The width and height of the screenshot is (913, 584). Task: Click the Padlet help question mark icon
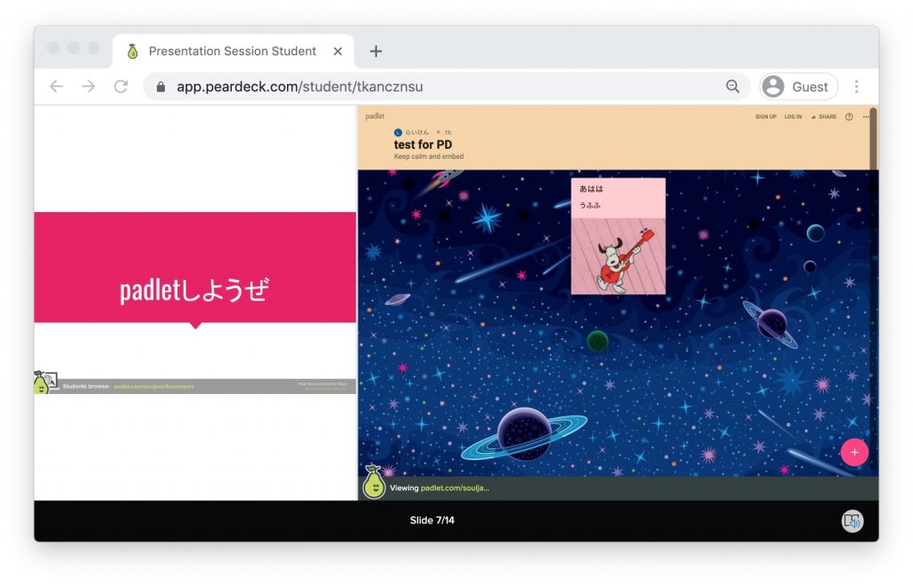click(849, 117)
